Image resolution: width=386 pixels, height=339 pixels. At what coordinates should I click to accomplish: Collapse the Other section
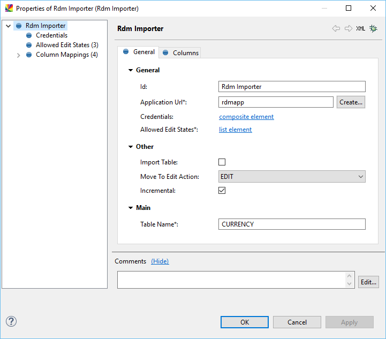click(131, 147)
